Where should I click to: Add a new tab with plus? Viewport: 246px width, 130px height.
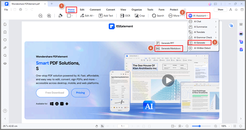pos(52,4)
